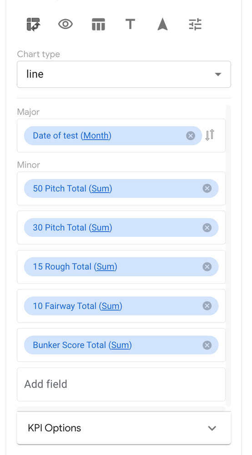Open the text formatting T tab

point(131,24)
